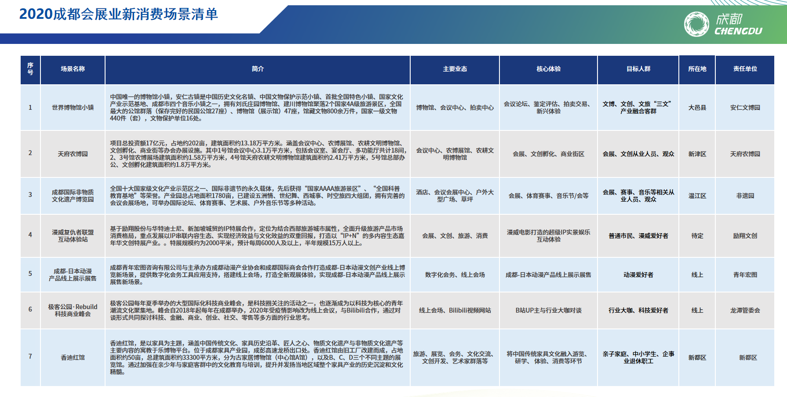Viewport: 787px width, 397px height.
Task: Select the cell 天府农博园 in 场景名称 column
Action: click(x=73, y=154)
